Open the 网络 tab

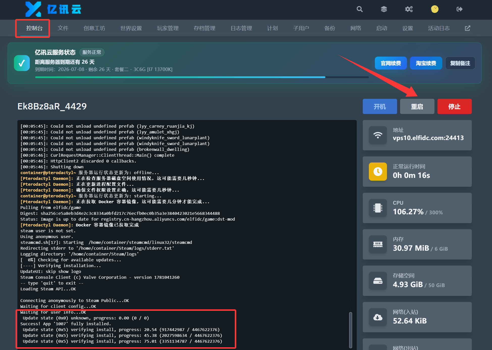point(356,28)
